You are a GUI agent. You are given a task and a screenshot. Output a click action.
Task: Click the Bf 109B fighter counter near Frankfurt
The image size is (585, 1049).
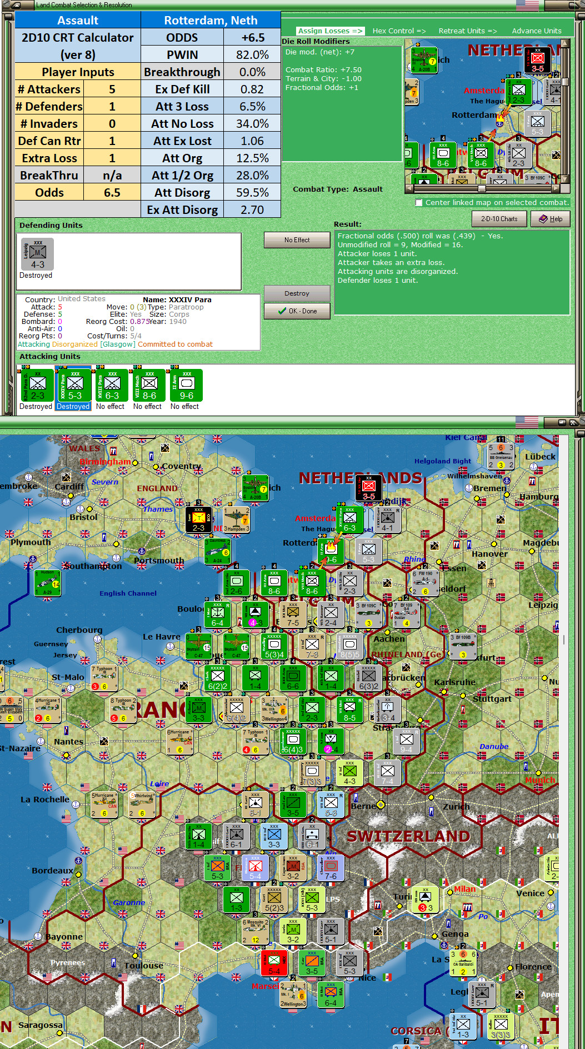pyautogui.click(x=463, y=646)
